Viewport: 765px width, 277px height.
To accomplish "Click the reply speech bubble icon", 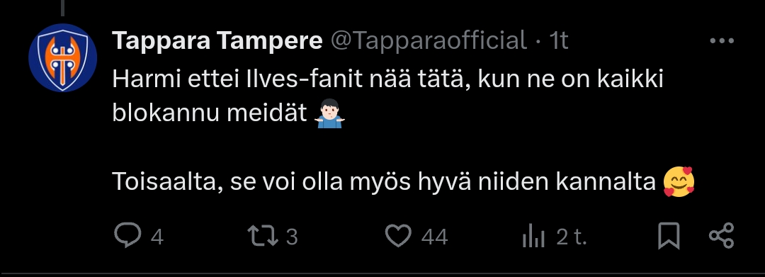I will (x=127, y=235).
